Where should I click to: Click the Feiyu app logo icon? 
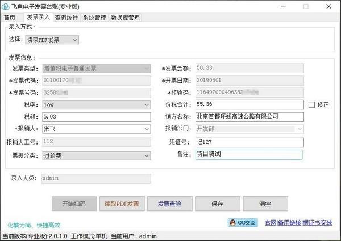[x=5, y=6]
